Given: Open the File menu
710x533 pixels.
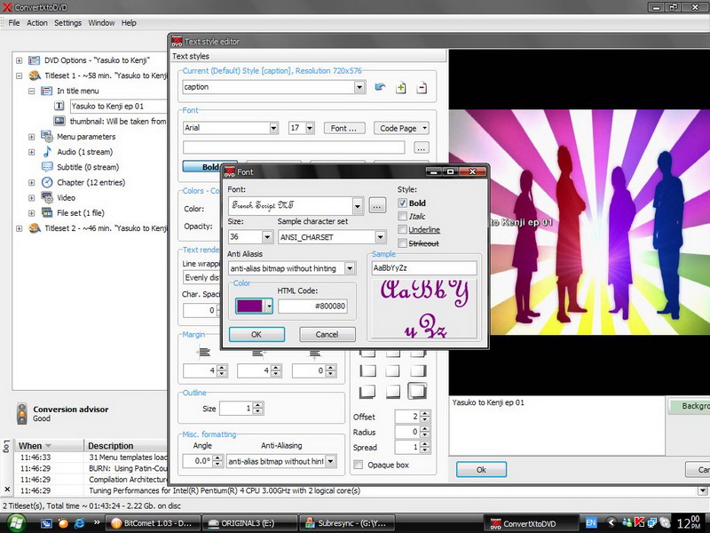Looking at the screenshot, I should click(x=14, y=23).
